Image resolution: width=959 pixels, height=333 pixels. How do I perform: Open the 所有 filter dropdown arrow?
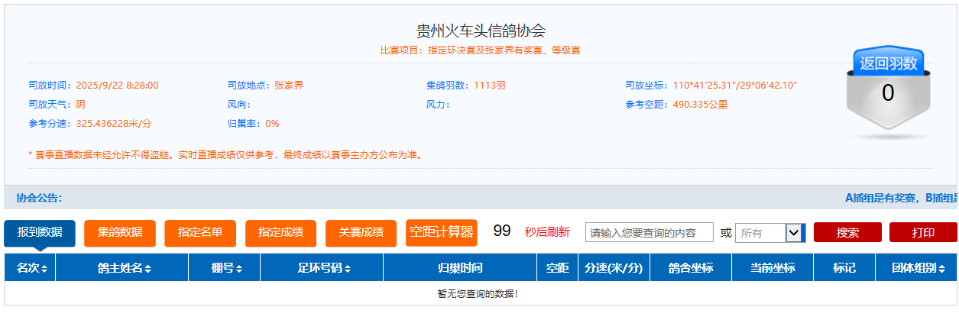795,233
